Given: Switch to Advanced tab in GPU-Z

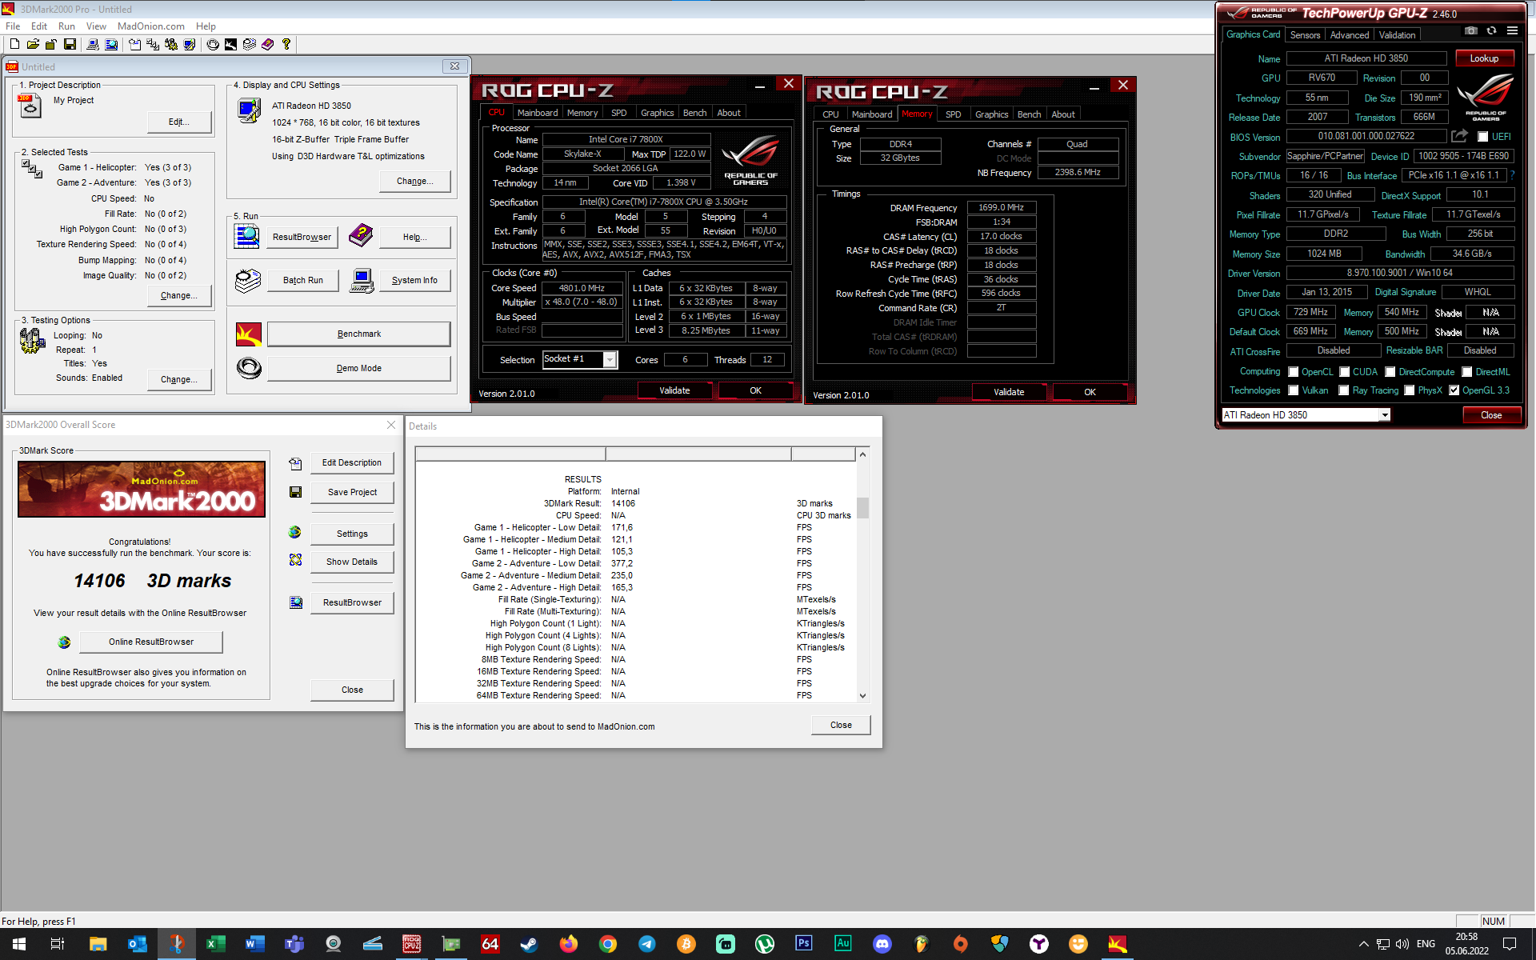Looking at the screenshot, I should (1350, 35).
